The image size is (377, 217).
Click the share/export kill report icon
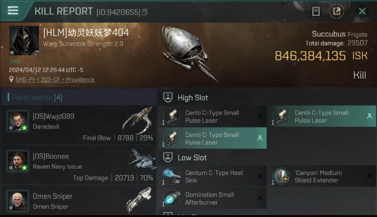point(336,11)
